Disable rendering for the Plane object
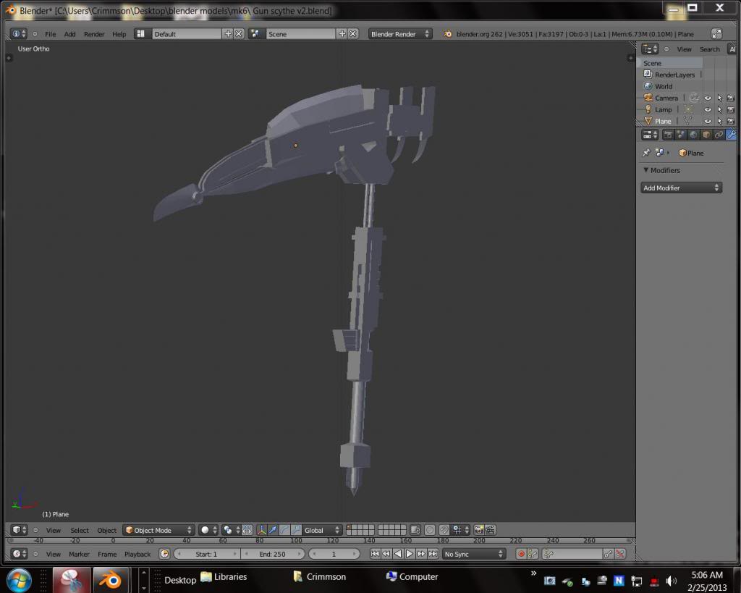The width and height of the screenshot is (741, 593). click(x=731, y=121)
